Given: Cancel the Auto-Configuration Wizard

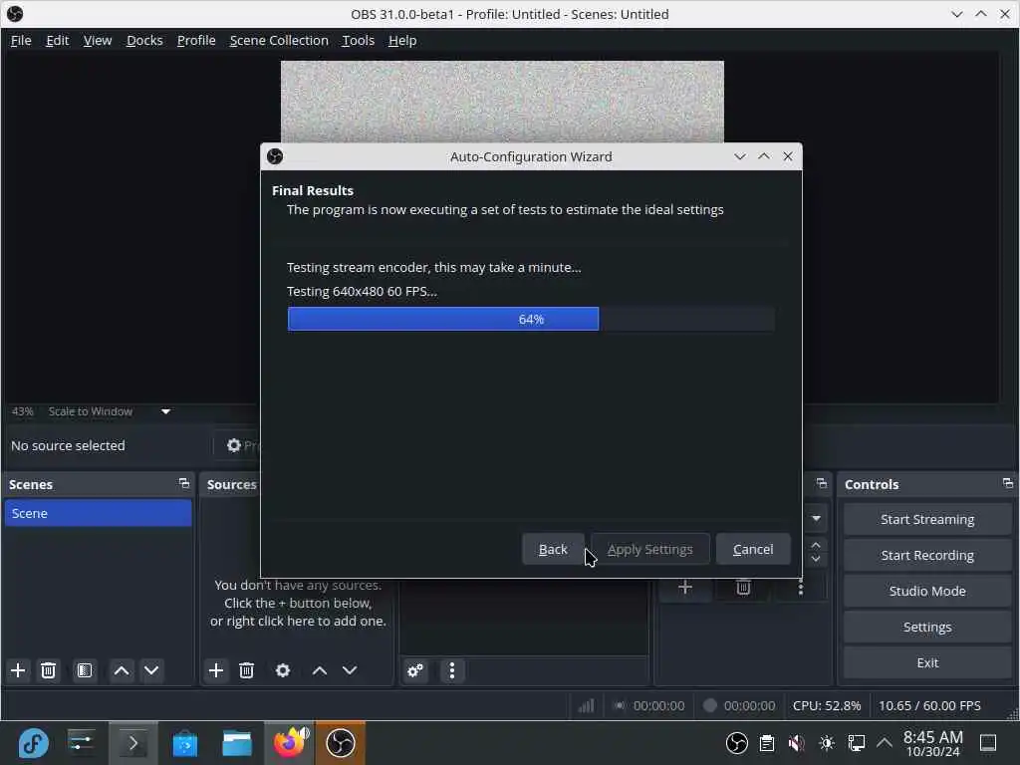Looking at the screenshot, I should pos(753,550).
